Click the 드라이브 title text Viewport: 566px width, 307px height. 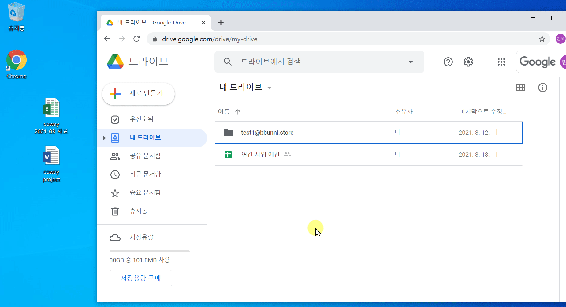pos(149,62)
